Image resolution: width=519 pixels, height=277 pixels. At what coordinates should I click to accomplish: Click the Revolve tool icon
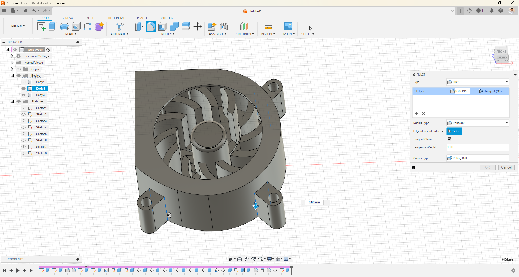point(64,26)
